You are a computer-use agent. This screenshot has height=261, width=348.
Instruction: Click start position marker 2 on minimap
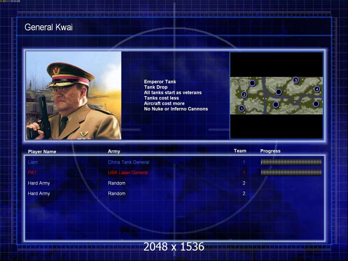click(244, 94)
